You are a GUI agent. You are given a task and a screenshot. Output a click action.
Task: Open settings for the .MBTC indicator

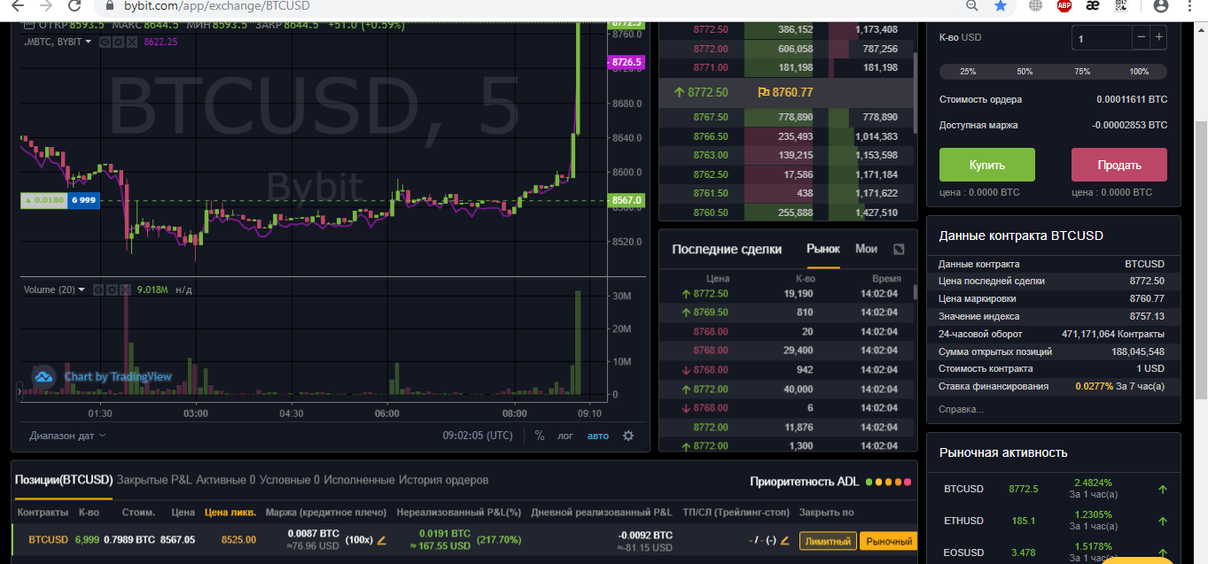(117, 42)
